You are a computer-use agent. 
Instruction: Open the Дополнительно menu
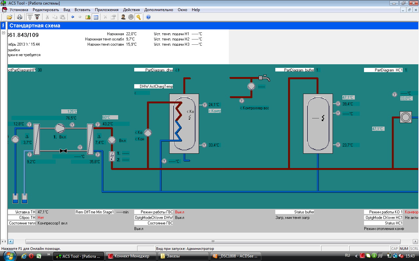pos(159,10)
